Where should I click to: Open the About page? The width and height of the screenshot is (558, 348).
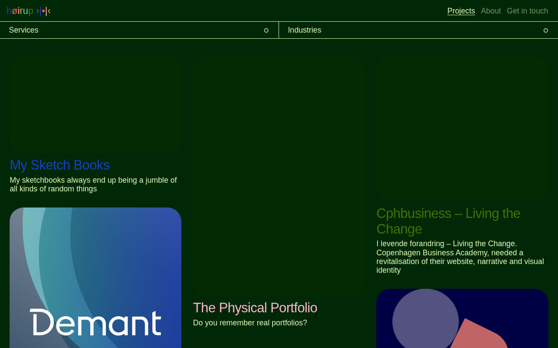coord(491,11)
